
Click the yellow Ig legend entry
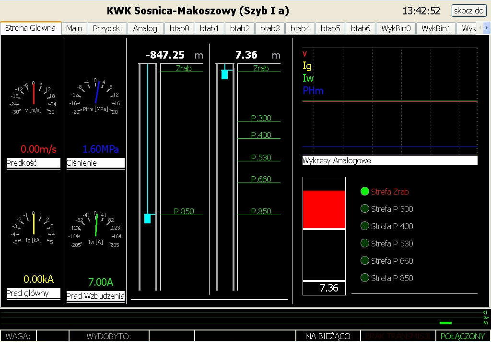[x=307, y=66]
